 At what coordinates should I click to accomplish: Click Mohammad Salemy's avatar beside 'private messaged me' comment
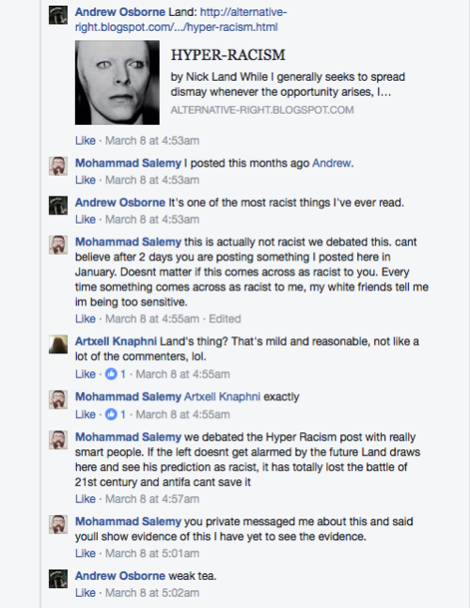[x=58, y=524]
